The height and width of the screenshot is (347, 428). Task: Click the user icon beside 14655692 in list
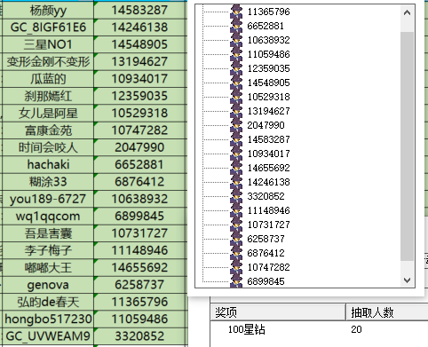(x=236, y=168)
